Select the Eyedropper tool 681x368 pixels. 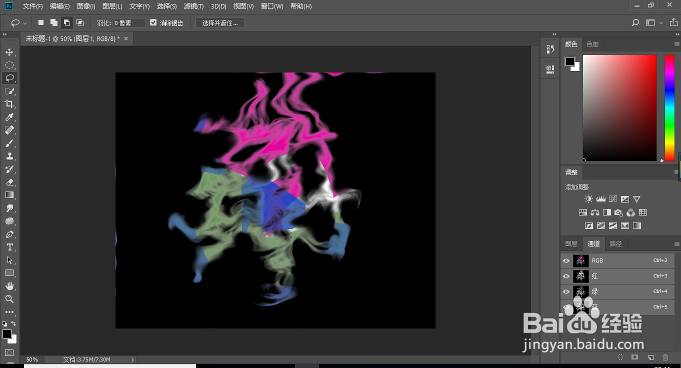(9, 117)
